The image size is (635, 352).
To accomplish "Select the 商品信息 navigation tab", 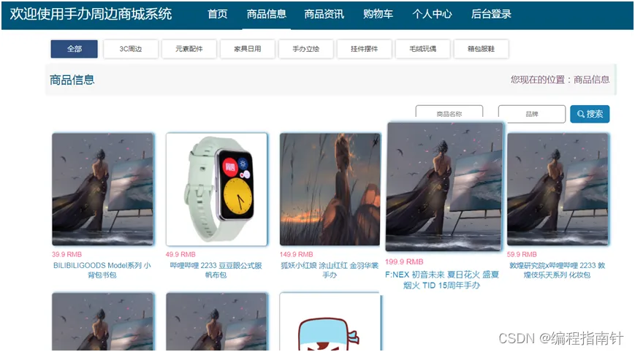I will [x=267, y=14].
